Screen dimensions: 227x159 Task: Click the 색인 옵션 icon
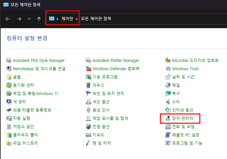coord(88,102)
